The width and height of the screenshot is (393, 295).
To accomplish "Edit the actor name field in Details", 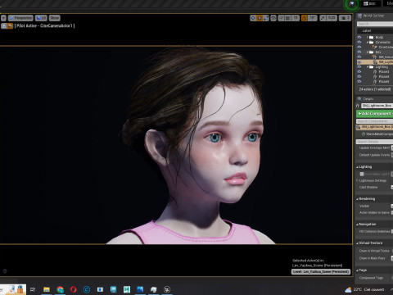I will click(377, 106).
